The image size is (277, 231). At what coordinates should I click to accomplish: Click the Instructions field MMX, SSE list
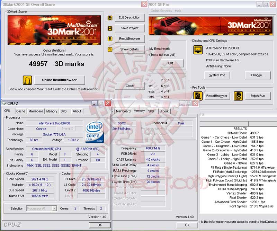coord(66,166)
